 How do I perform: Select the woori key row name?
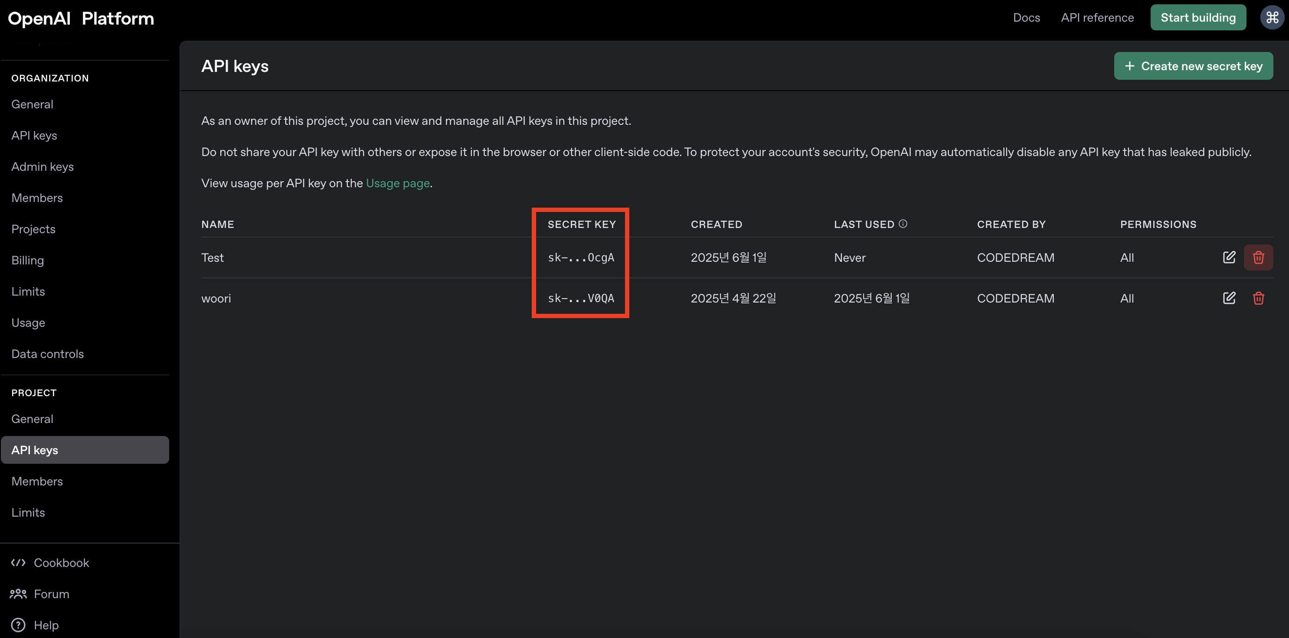click(x=216, y=299)
